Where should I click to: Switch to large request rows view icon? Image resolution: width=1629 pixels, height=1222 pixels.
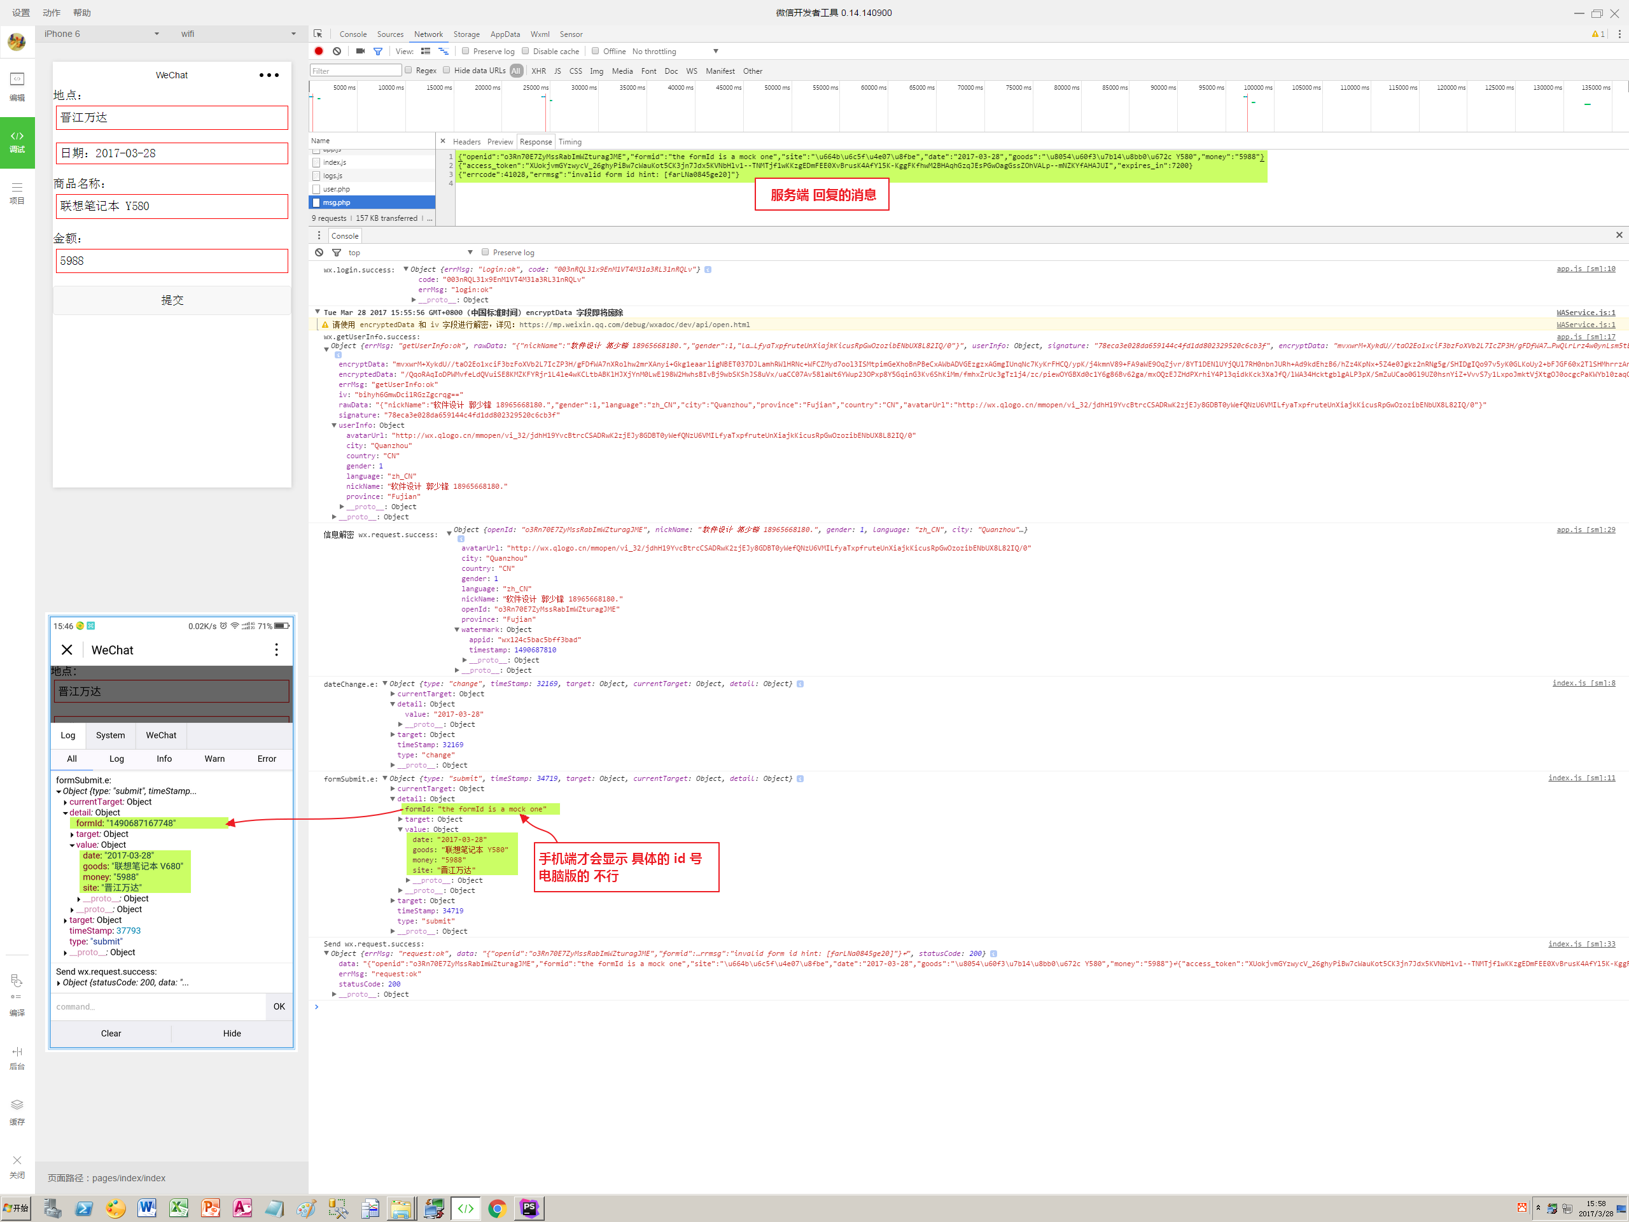[x=426, y=51]
